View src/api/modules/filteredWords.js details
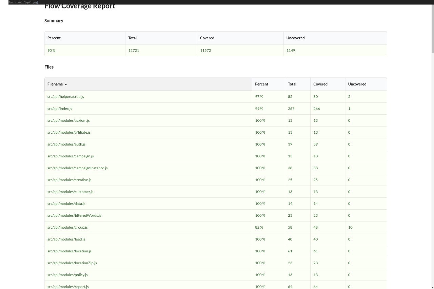Viewport: 434px width, 289px height. tap(74, 215)
